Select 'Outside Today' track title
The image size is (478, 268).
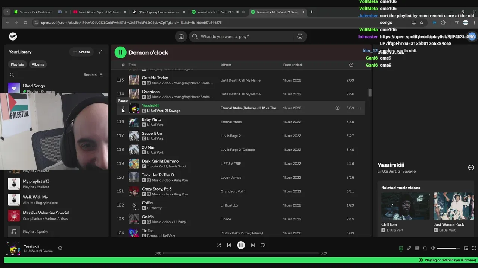(x=155, y=78)
